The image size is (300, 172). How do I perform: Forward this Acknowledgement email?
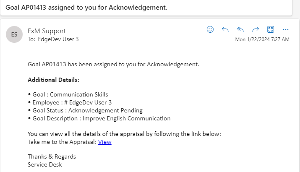(x=256, y=29)
